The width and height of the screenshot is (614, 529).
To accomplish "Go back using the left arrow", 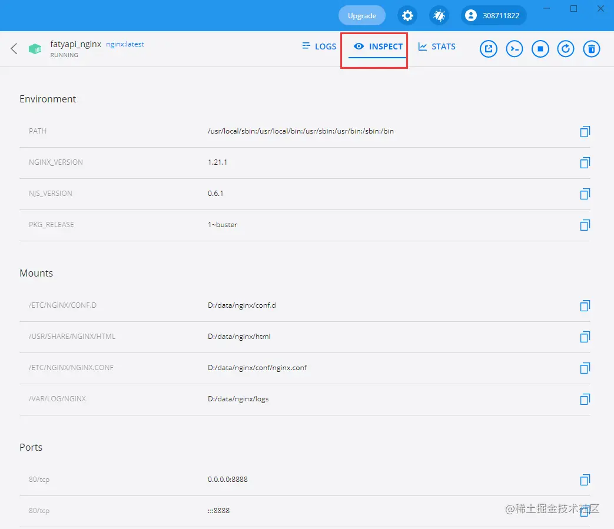I will point(14,48).
